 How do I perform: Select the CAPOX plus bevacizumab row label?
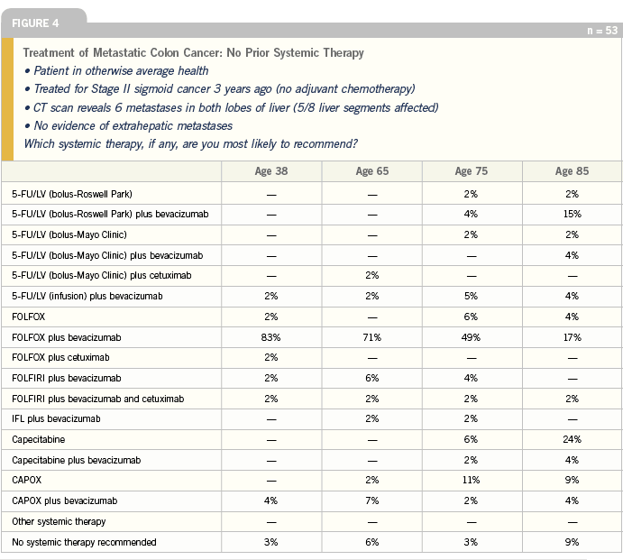point(65,500)
